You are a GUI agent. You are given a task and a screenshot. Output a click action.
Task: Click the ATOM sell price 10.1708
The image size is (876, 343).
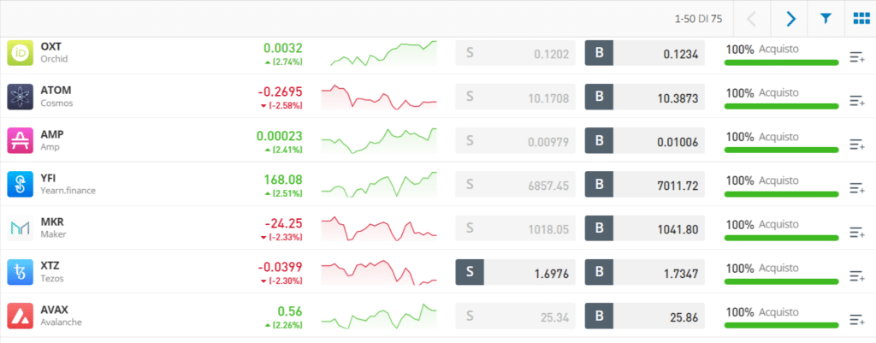[515, 98]
